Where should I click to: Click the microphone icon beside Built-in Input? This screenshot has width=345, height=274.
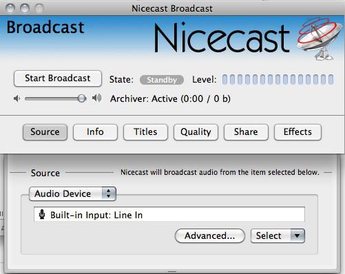coord(42,214)
